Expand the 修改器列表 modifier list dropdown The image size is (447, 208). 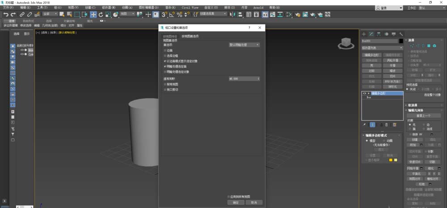pyautogui.click(x=382, y=48)
